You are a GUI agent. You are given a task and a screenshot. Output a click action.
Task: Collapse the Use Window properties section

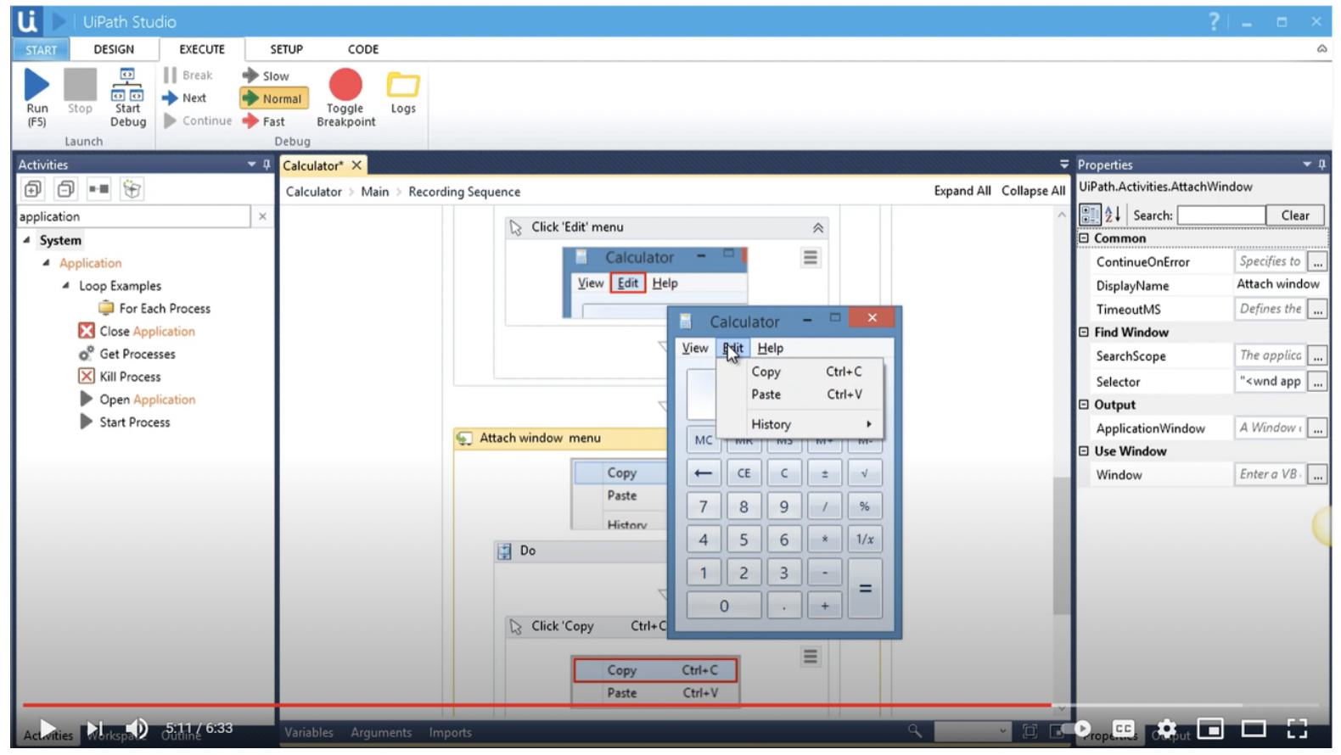[x=1084, y=451]
